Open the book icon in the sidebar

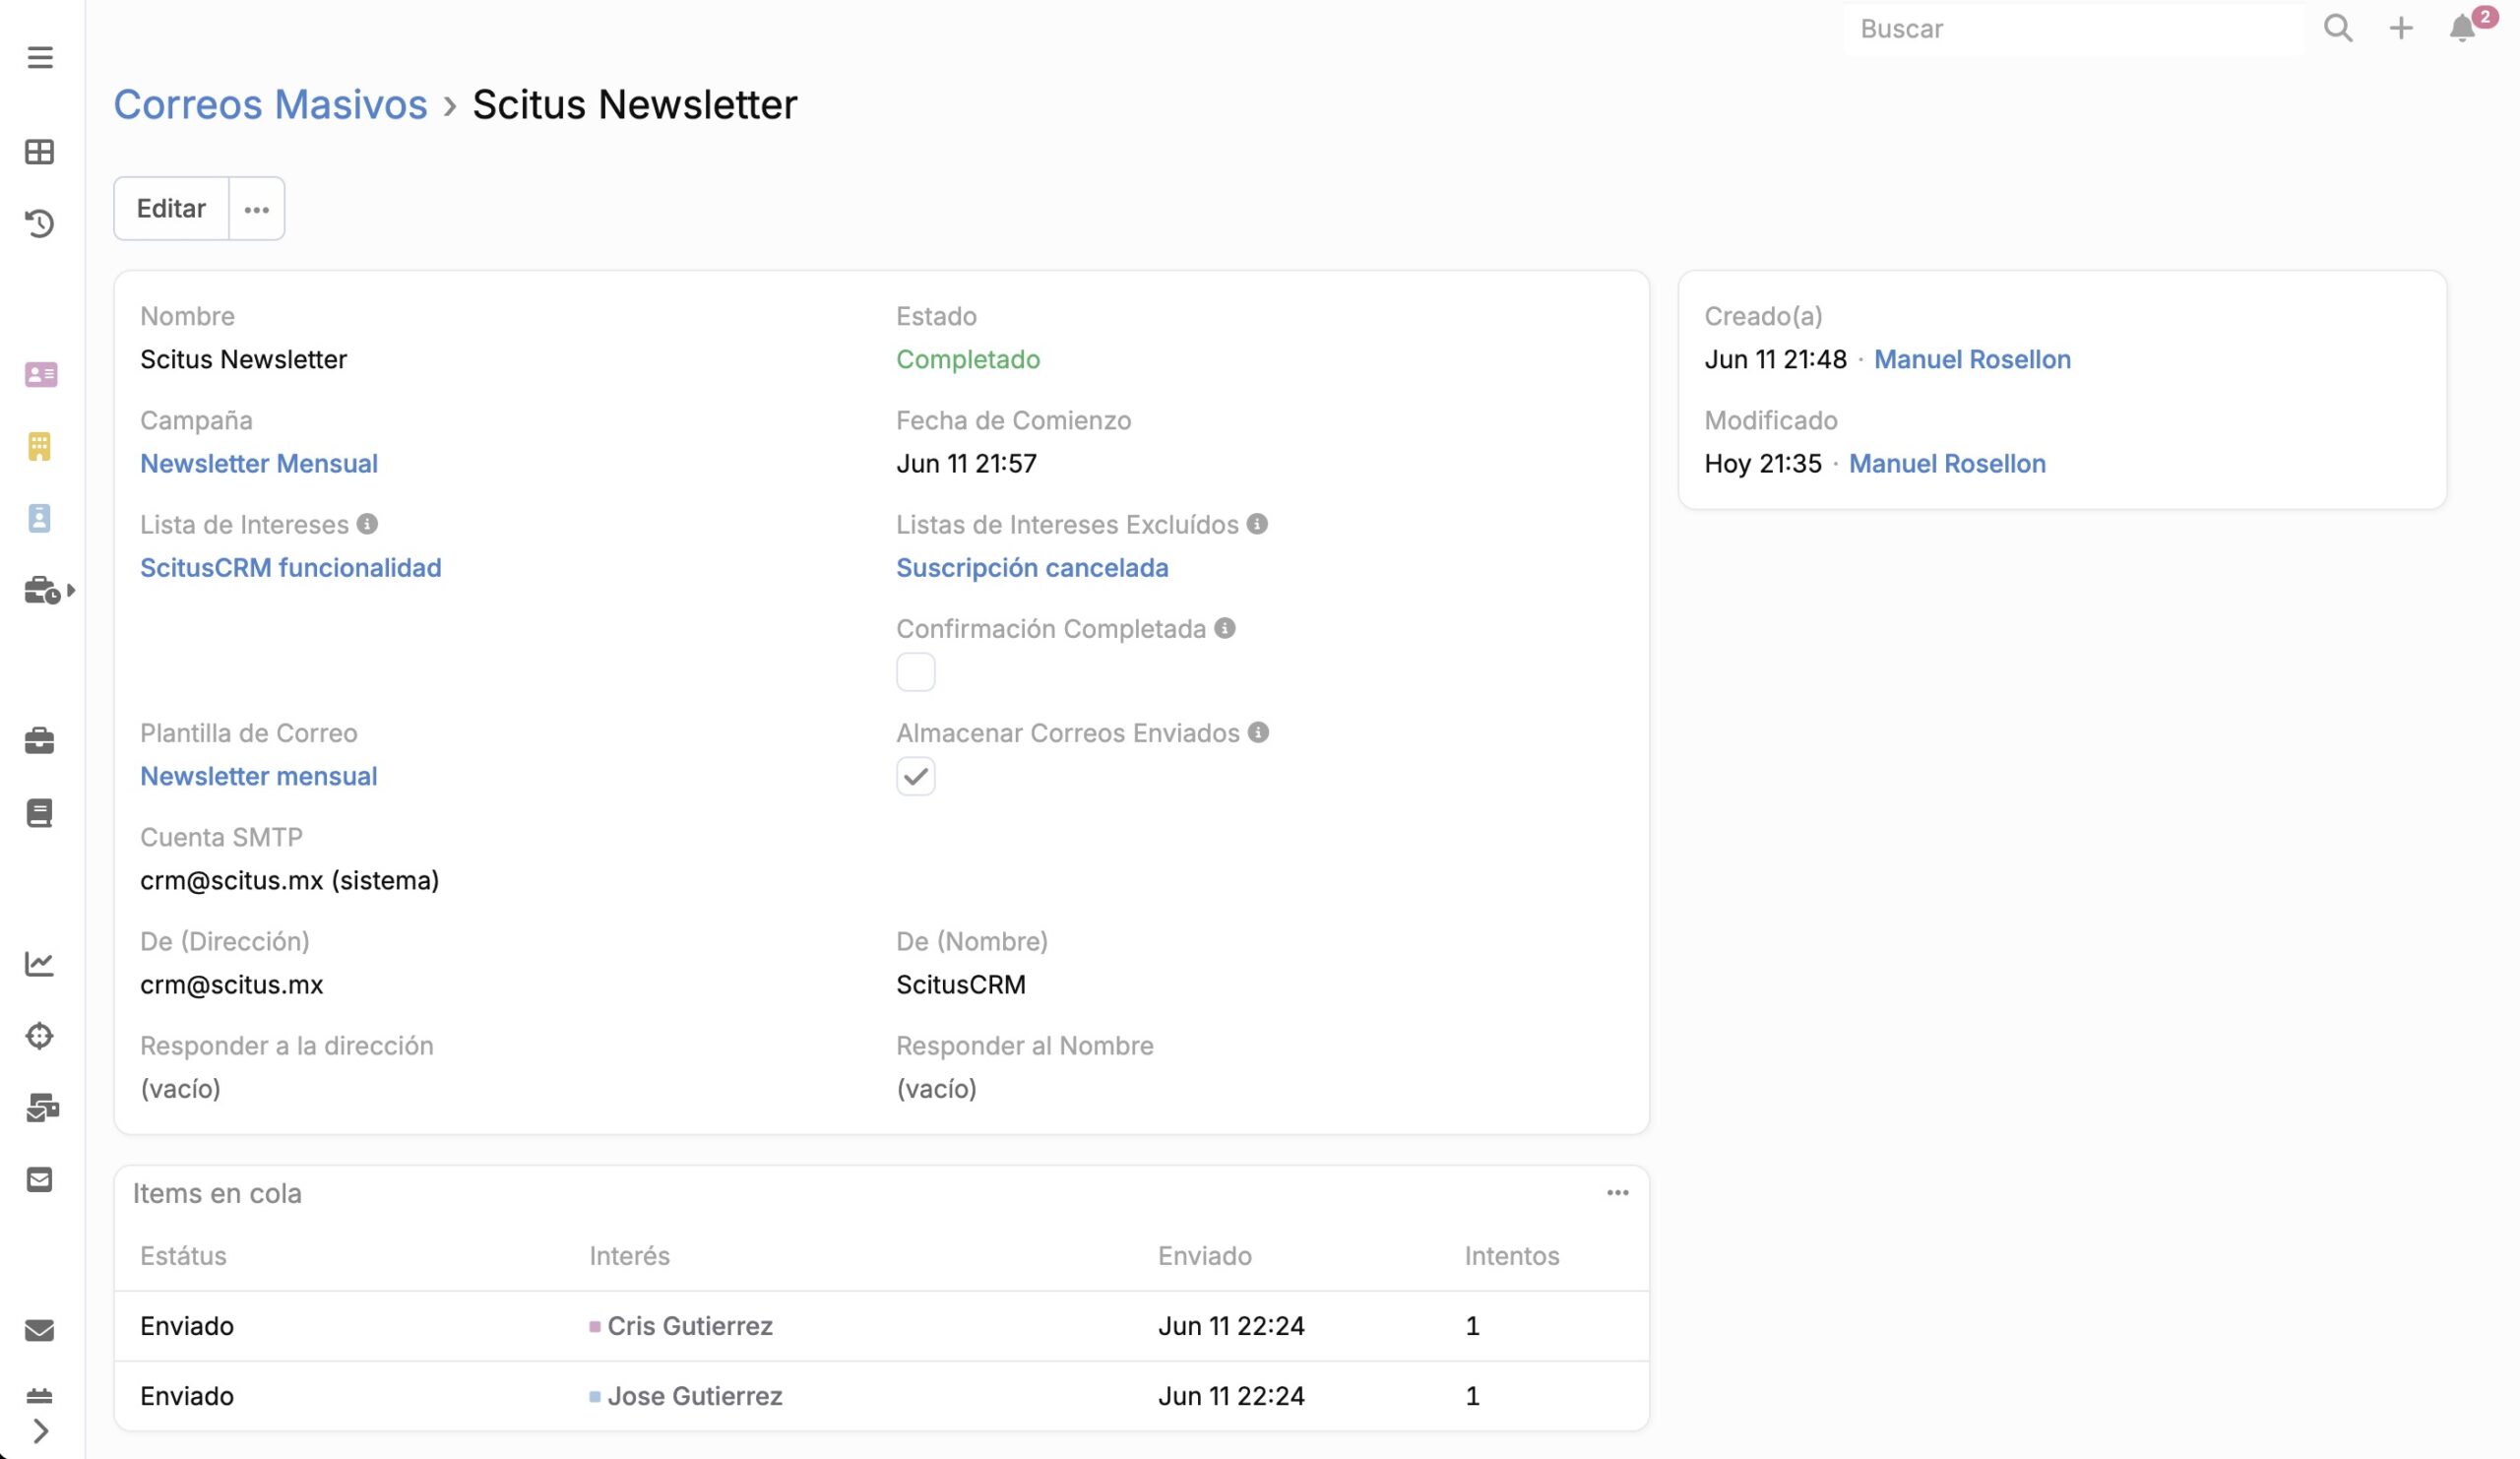pos(40,813)
